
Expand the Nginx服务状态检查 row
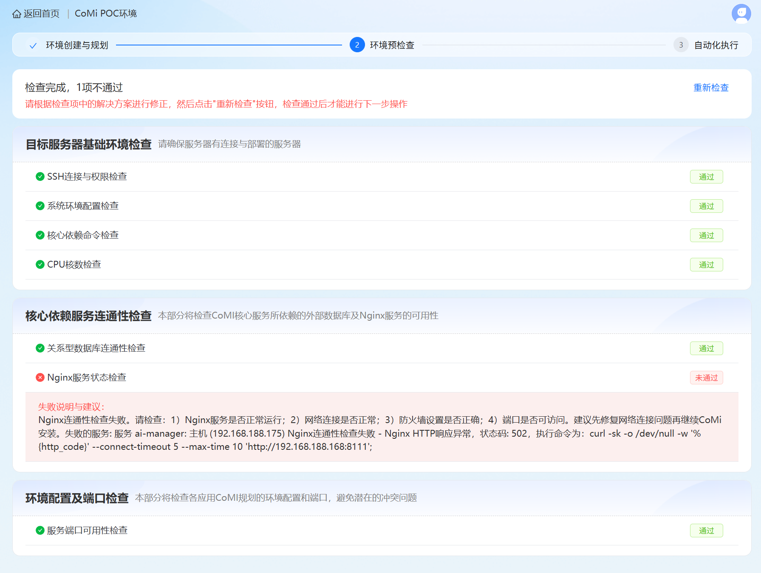[x=87, y=378]
